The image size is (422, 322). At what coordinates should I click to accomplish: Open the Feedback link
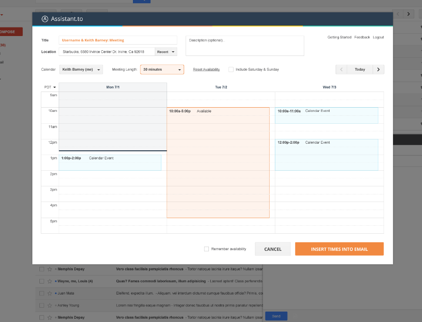(362, 37)
